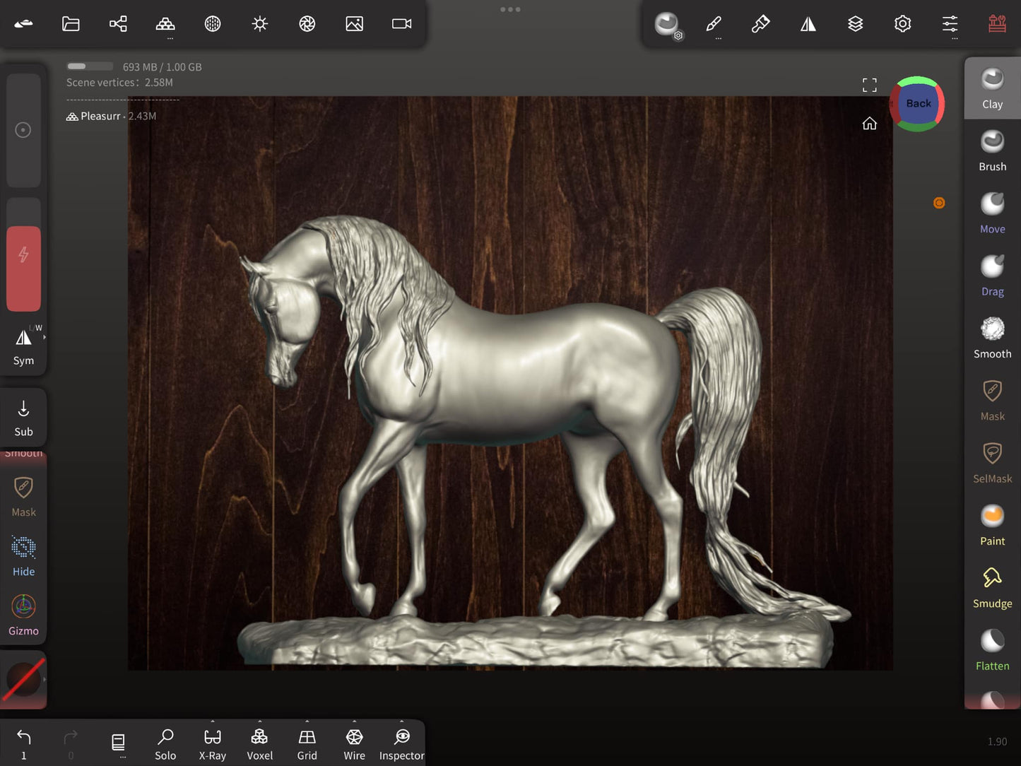1021x766 pixels.
Task: Open the Camera menu
Action: point(402,24)
